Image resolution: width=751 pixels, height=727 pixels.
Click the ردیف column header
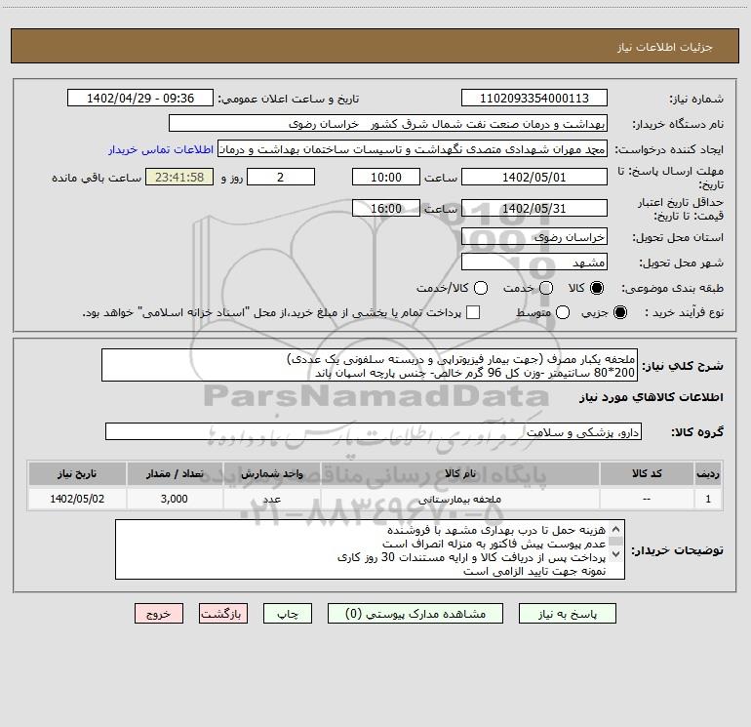(x=708, y=473)
